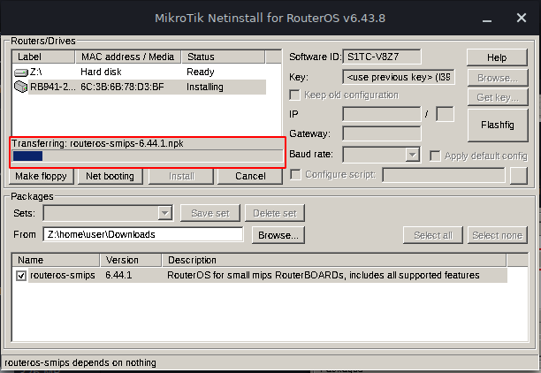Click the Ready status of Z:\
This screenshot has height=373, width=541.
[x=201, y=72]
